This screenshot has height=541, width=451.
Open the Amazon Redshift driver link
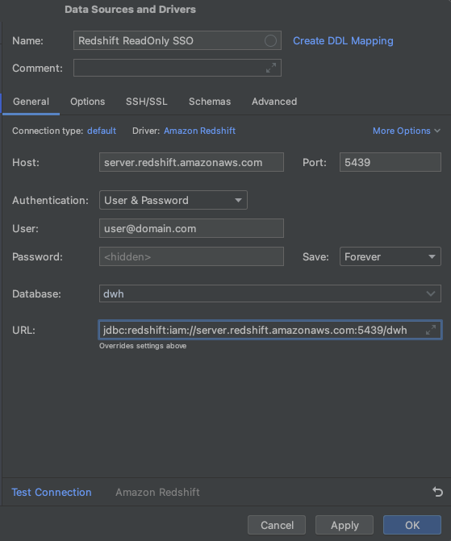coord(199,131)
